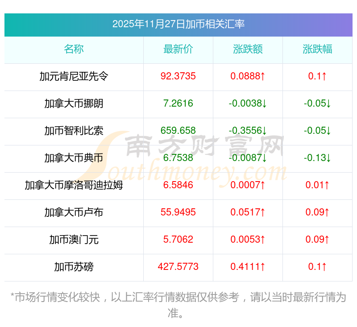
Task: Click the percentage change -0.13↓
Action: [x=317, y=157]
